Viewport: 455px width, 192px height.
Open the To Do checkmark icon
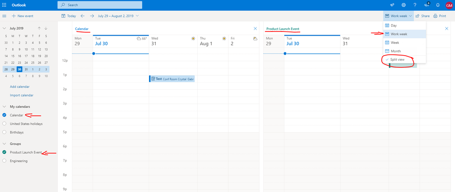(x=392, y=5)
